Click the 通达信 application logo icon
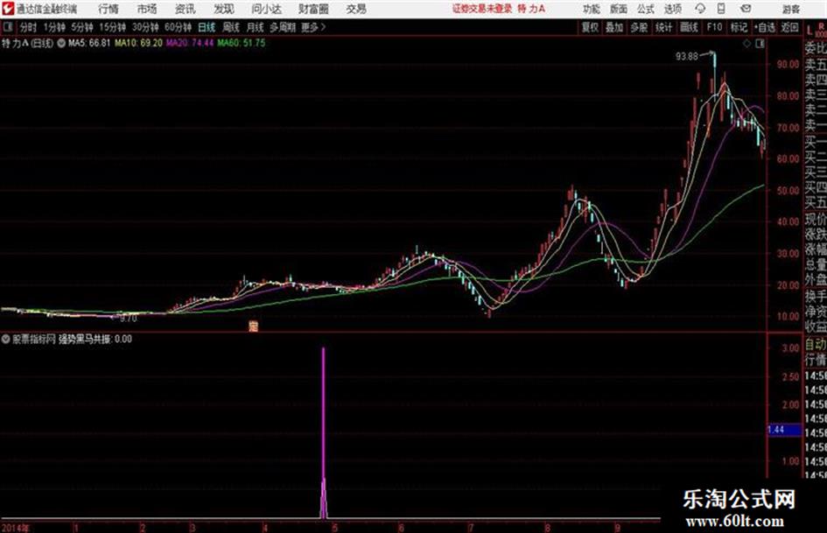This screenshot has width=827, height=533. pyautogui.click(x=7, y=9)
